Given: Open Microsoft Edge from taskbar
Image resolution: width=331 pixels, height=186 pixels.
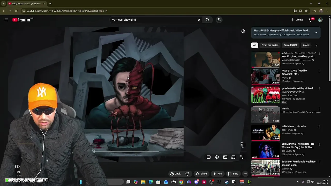Looking at the screenshot, I should click(151, 182).
